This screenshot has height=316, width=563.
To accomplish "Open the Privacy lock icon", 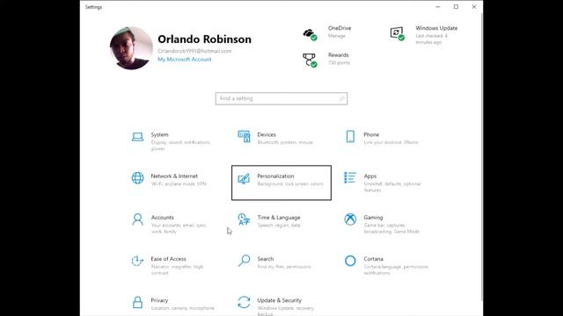I will point(137,302).
